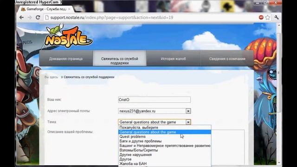Click the page vertical scrollbar

click(278, 73)
